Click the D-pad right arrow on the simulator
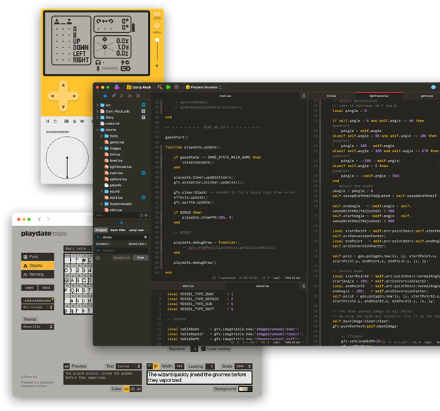440x411 pixels. 74,96
